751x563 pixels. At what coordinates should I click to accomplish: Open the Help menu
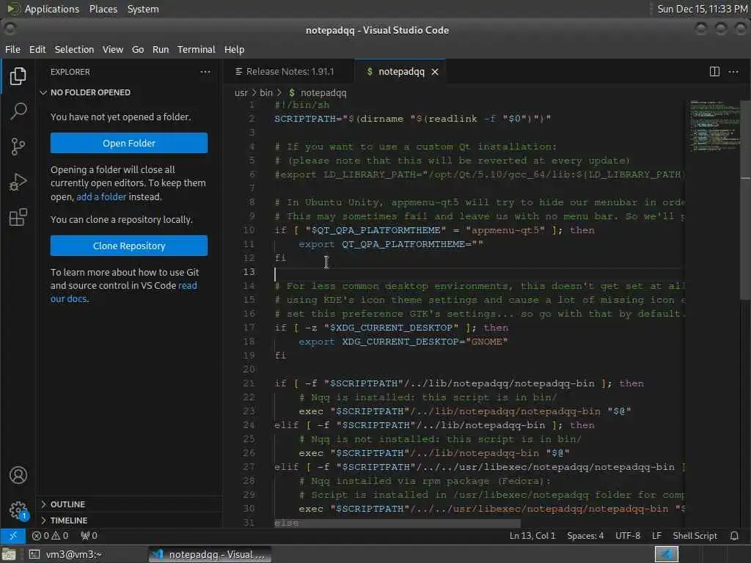tap(234, 49)
